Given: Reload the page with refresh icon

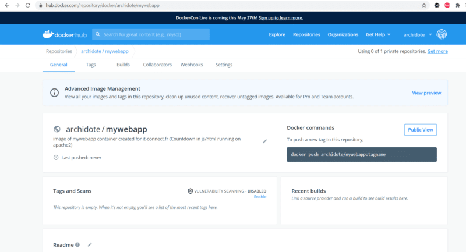Looking at the screenshot, I should click(x=27, y=5).
